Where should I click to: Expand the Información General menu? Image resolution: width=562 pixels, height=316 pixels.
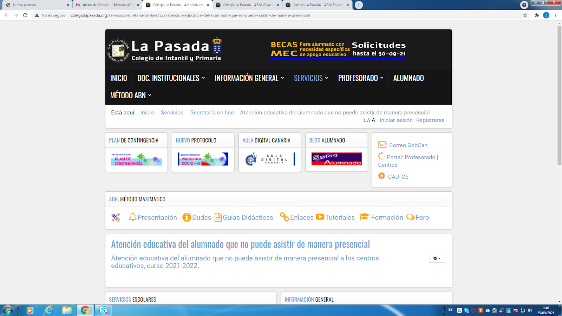coord(249,78)
